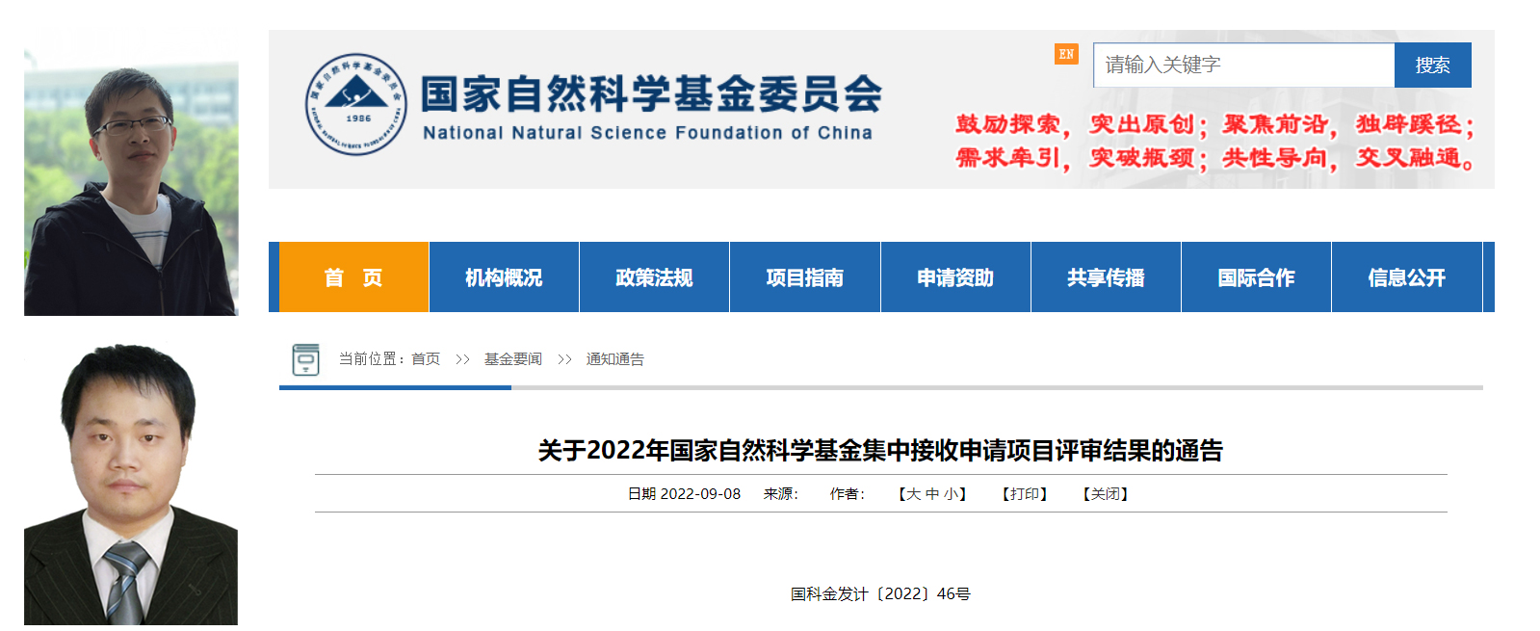The width and height of the screenshot is (1540, 631).
Task: Click the breadcrumb location document icon
Action: (x=305, y=359)
